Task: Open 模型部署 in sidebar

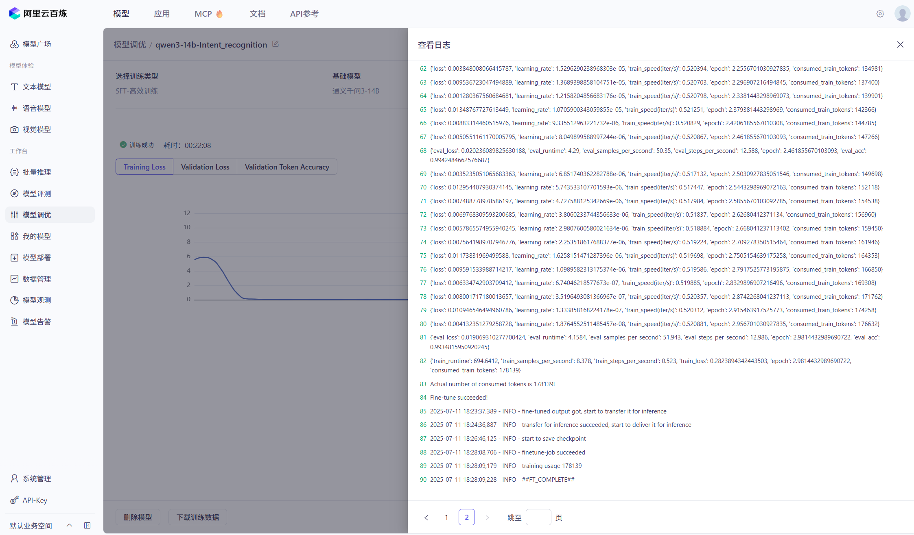Action: tap(37, 257)
